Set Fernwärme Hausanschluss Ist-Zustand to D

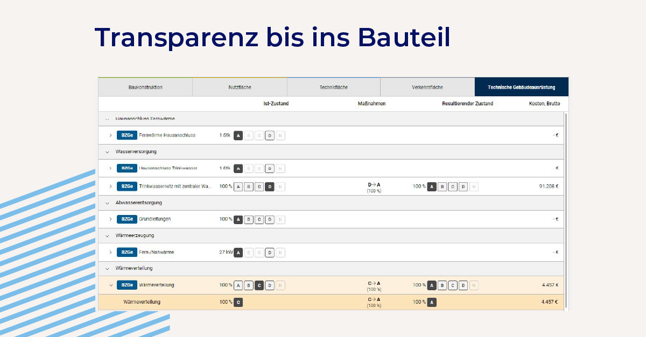coord(270,135)
